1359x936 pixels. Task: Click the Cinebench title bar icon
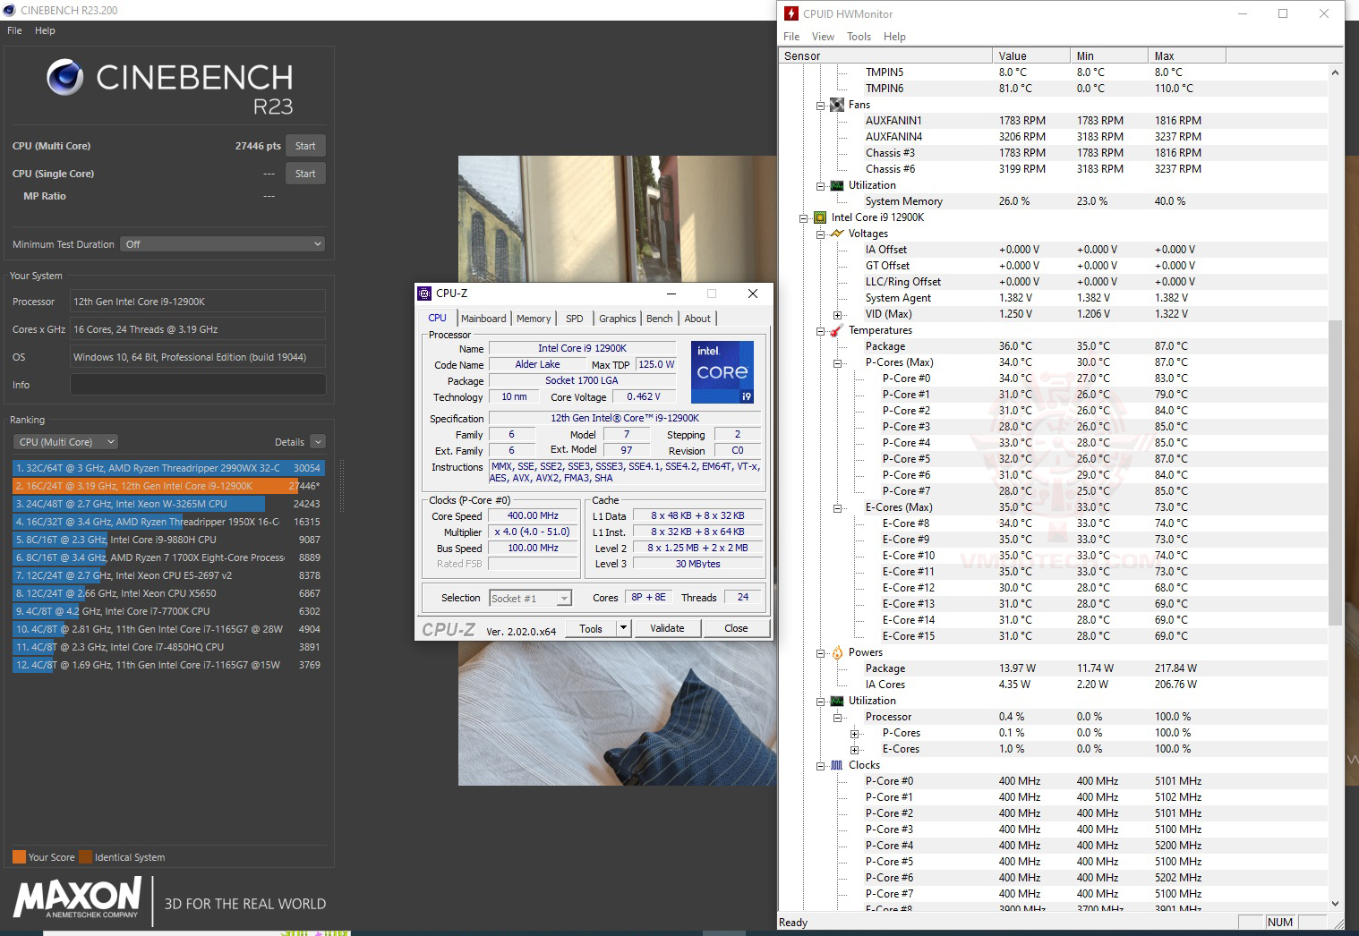pyautogui.click(x=11, y=10)
